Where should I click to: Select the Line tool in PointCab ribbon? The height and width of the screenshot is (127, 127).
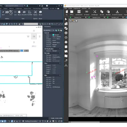click(x=15, y=13)
